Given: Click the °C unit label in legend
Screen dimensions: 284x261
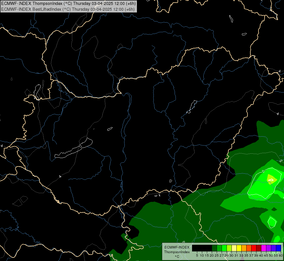Looking at the screenshot, I should tap(177, 256).
